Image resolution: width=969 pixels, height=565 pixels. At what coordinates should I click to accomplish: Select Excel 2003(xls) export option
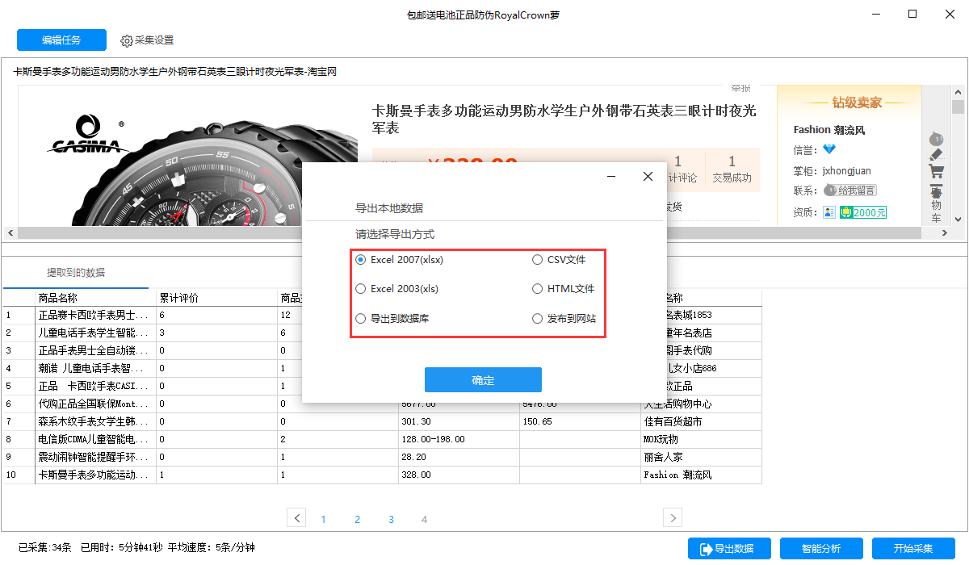tap(397, 288)
